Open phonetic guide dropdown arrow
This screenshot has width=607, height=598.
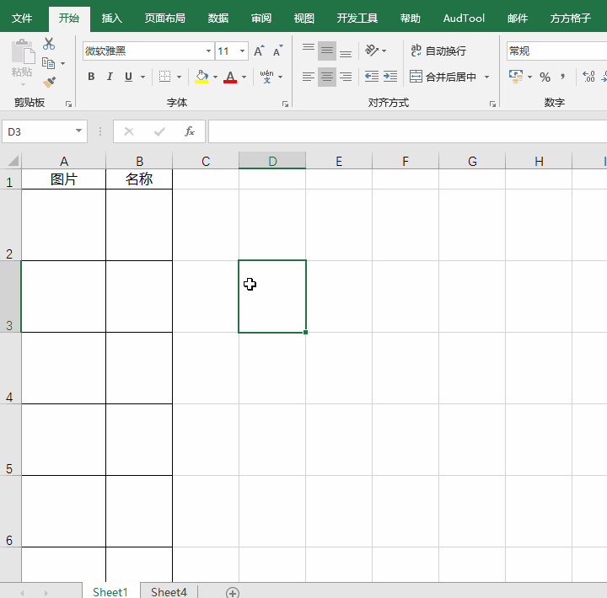[x=280, y=77]
